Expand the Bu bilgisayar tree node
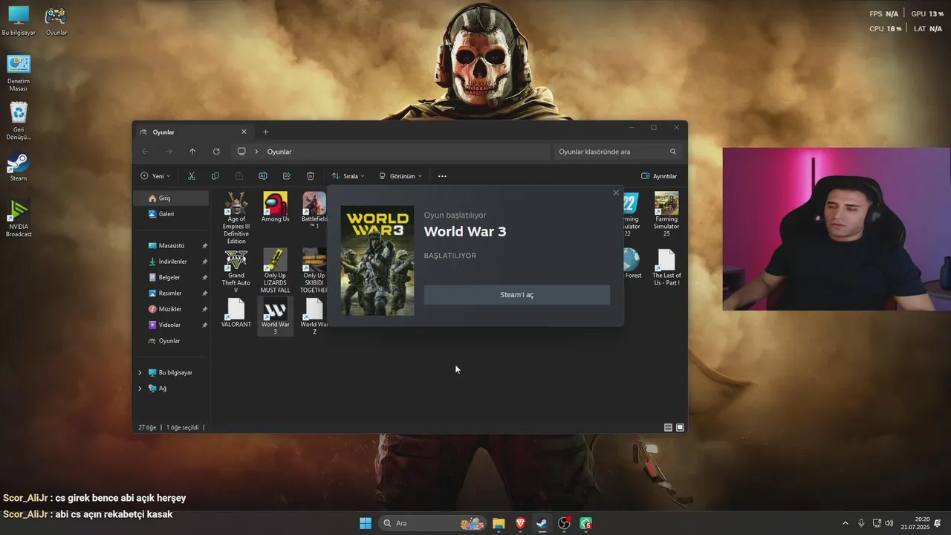Viewport: 951px width, 535px height. 140,372
